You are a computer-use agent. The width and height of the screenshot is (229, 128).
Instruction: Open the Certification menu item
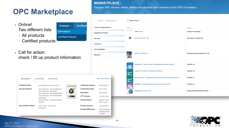(80, 26)
